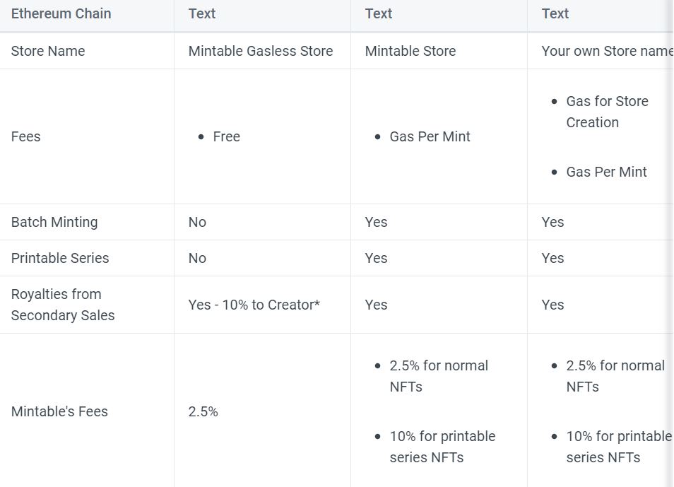Click the 'Yes - 10% to Creator*' cell

pyautogui.click(x=254, y=305)
